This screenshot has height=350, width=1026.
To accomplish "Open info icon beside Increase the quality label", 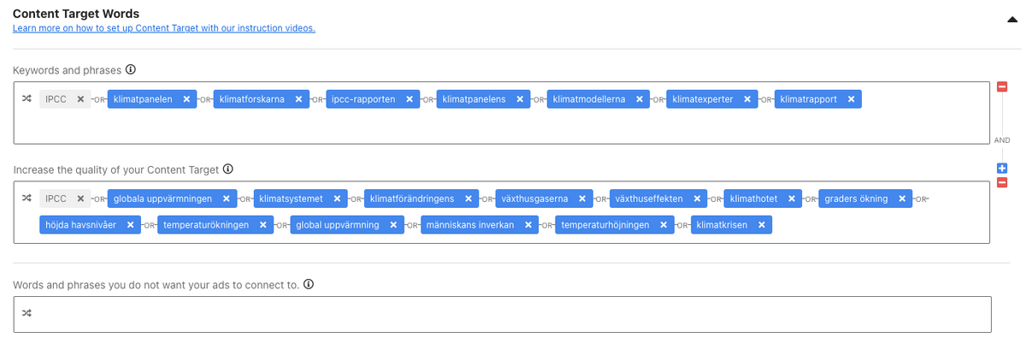I will (227, 169).
